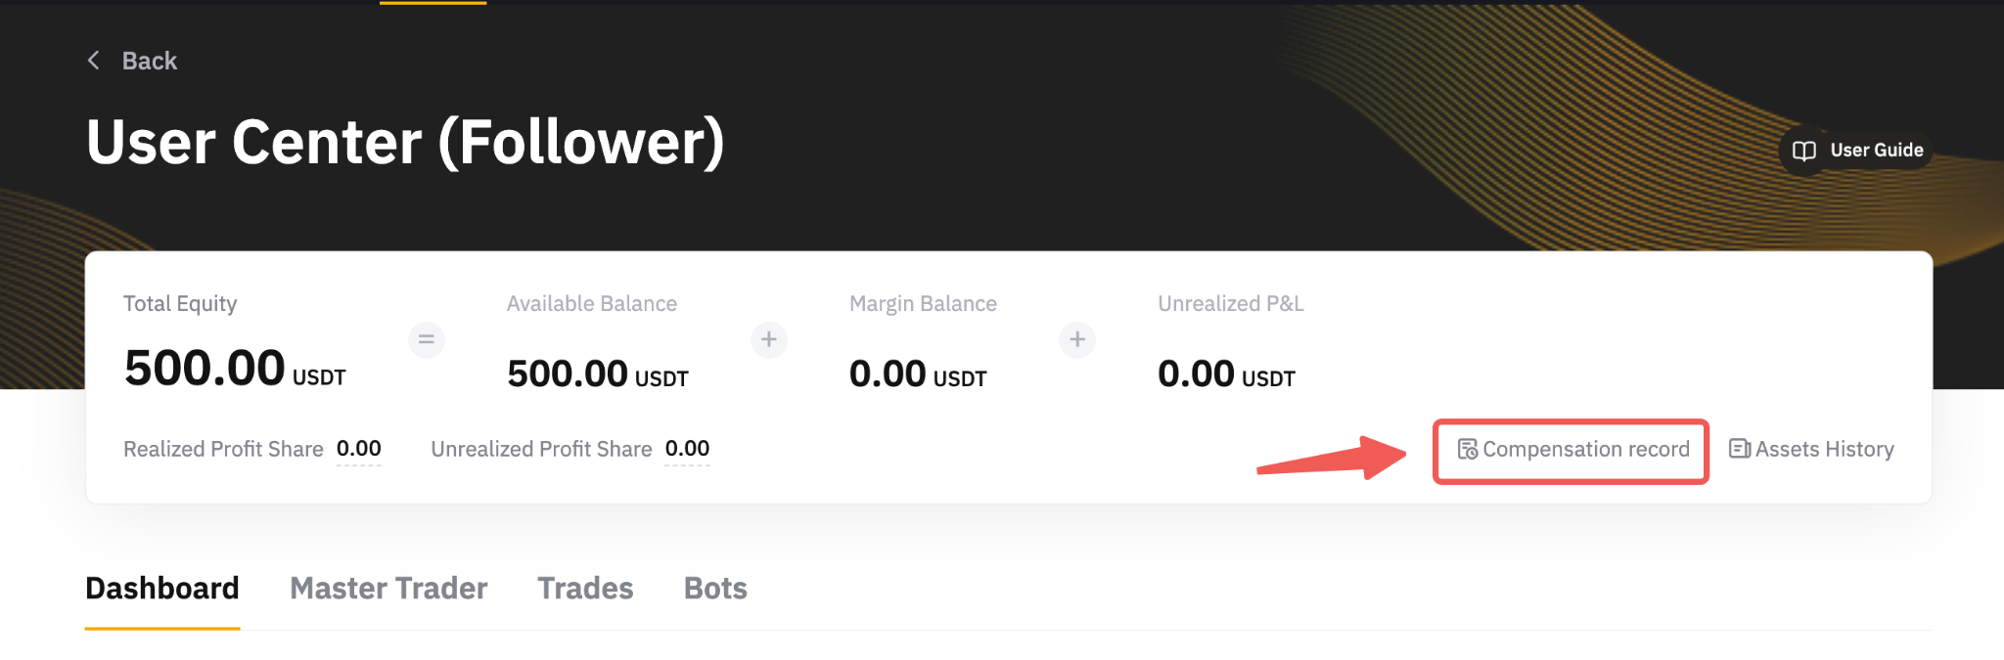Click plus icon after Margin Balance
The height and width of the screenshot is (660, 2004).
[1077, 340]
